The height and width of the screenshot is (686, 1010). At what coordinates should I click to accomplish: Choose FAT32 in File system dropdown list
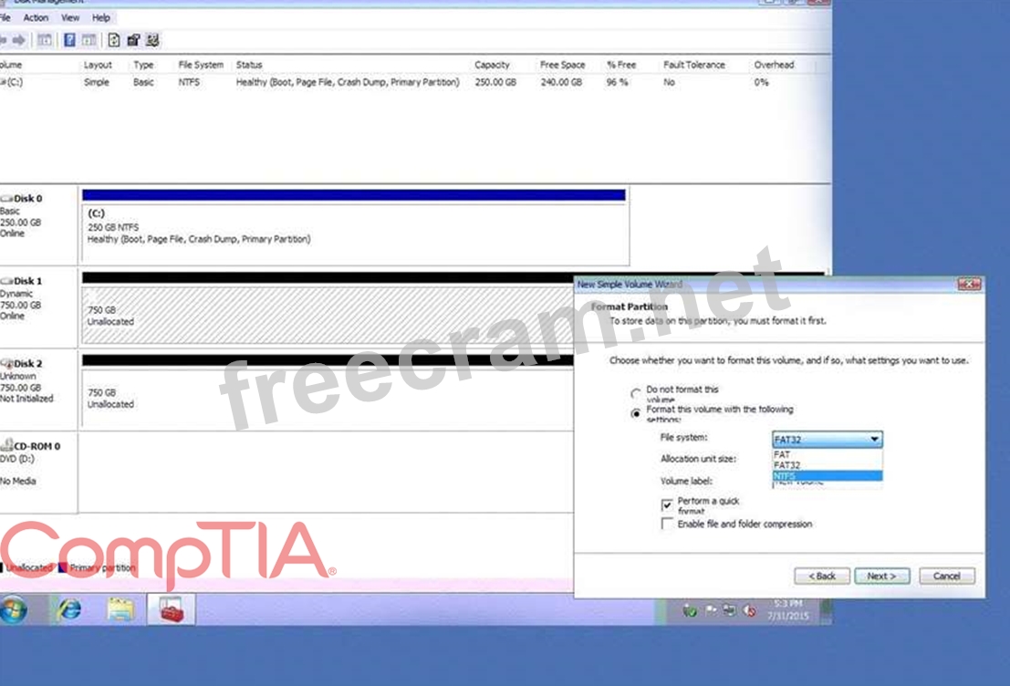827,465
